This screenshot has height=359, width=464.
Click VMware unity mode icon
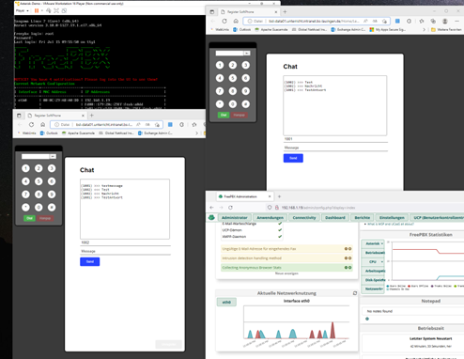click(64, 10)
